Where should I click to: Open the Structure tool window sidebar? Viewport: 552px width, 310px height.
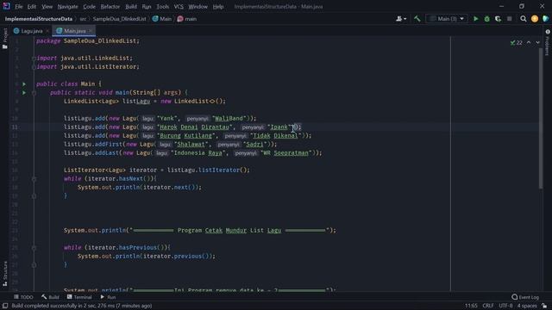pyautogui.click(x=5, y=274)
